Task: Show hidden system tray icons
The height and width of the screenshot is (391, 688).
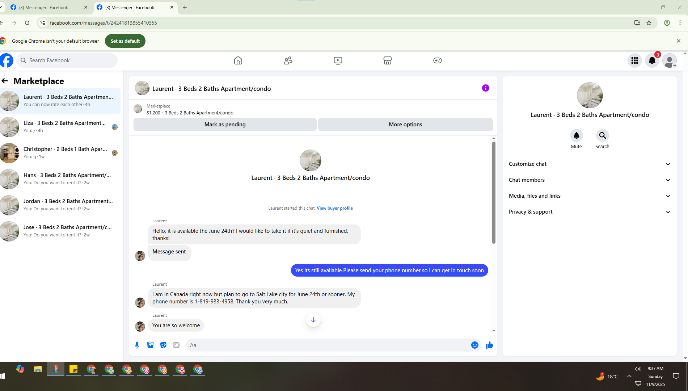Action: (629, 376)
